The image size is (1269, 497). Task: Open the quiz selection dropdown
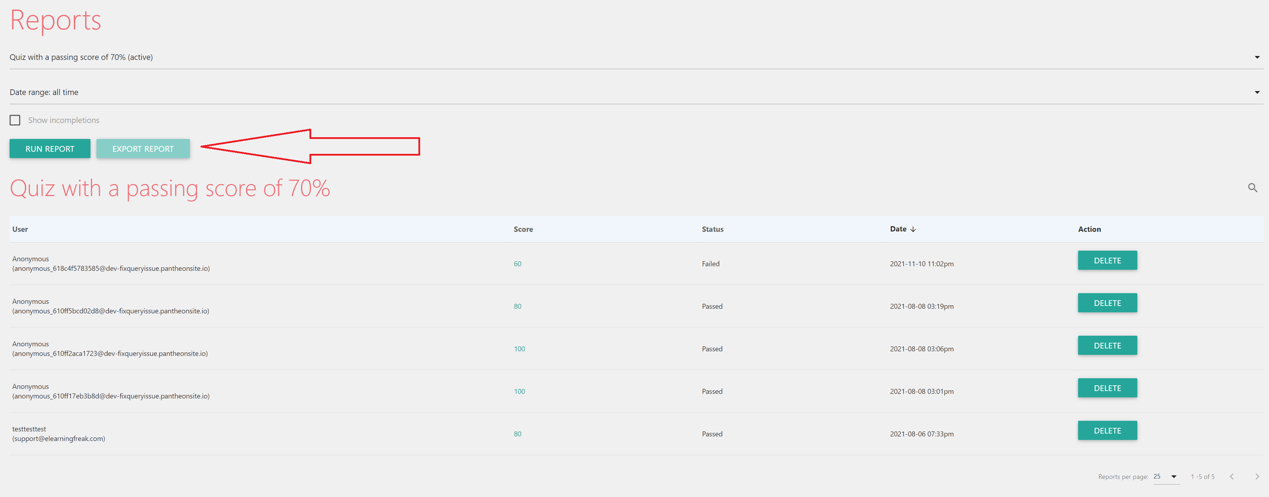coord(636,57)
